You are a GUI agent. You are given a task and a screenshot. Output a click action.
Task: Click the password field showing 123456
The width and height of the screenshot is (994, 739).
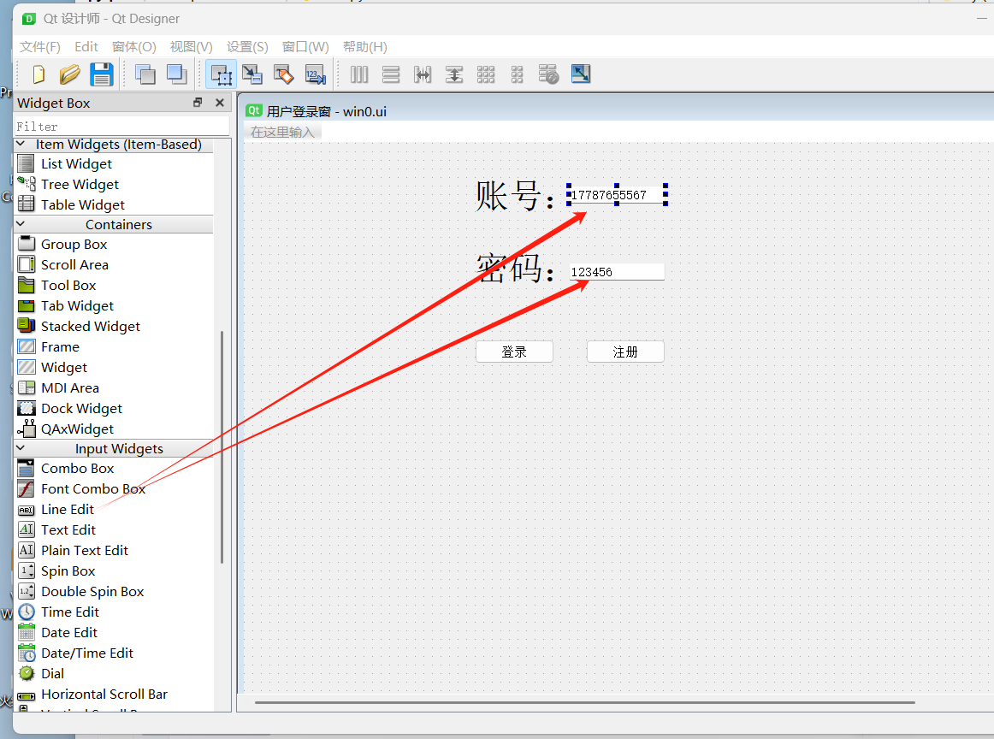(x=617, y=272)
